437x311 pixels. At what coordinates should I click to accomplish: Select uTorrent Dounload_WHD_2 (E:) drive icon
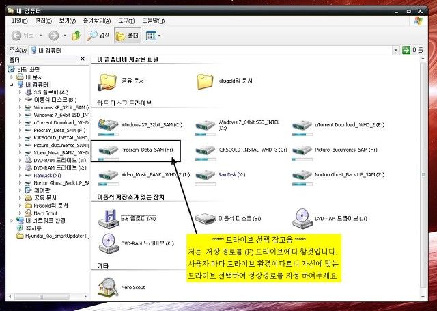coord(302,125)
